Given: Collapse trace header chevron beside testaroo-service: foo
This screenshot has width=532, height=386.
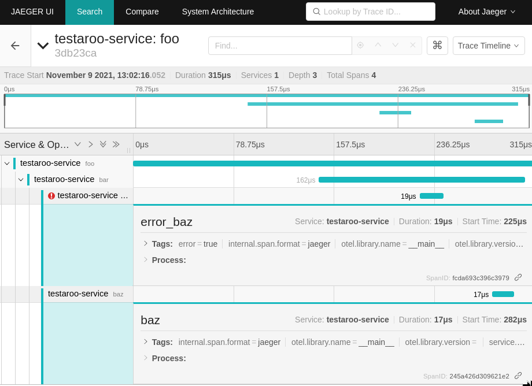Looking at the screenshot, I should (43, 46).
